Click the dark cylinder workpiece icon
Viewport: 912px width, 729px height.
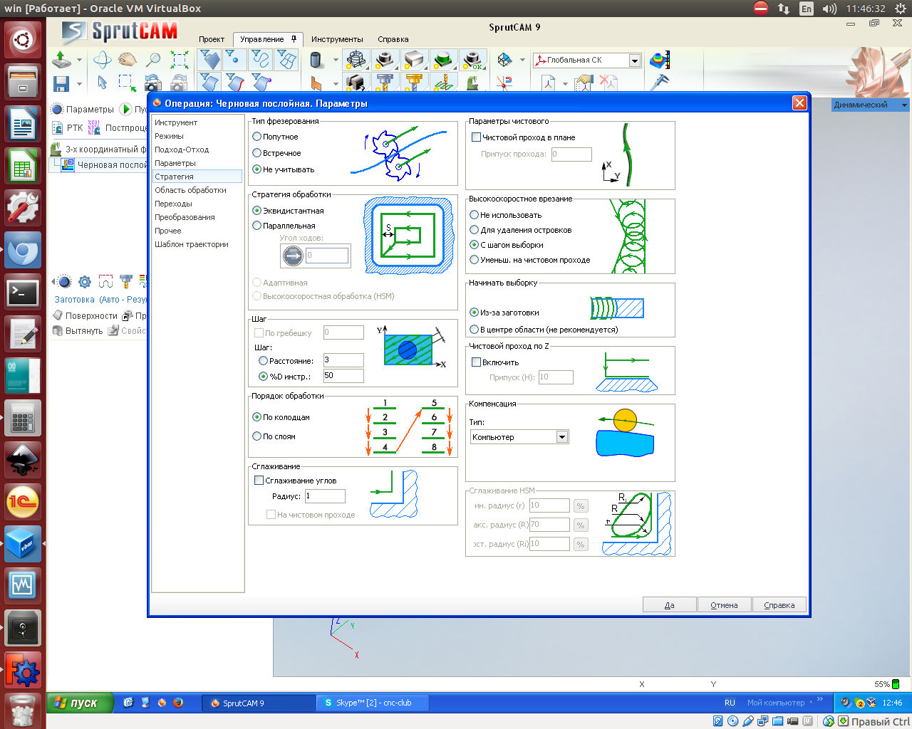tap(317, 60)
